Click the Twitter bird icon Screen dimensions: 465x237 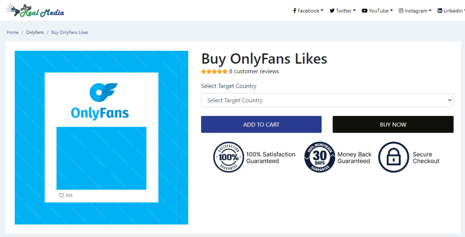(332, 11)
